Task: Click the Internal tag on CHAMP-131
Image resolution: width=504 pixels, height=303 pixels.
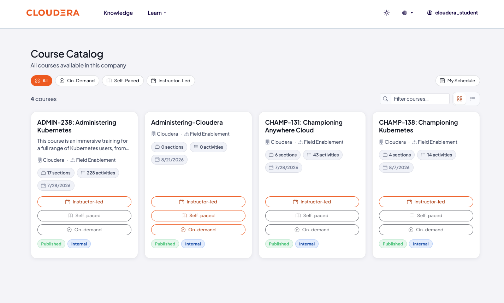Action: point(307,244)
